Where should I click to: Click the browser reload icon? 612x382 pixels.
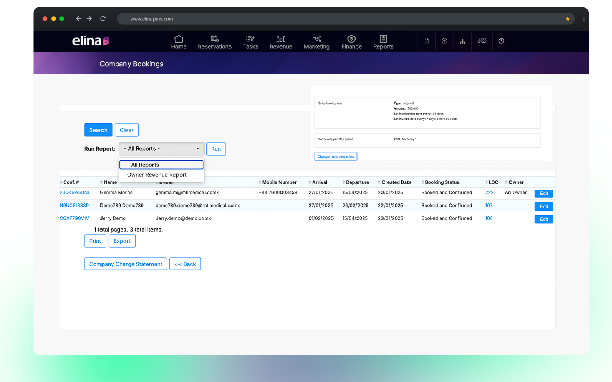tap(103, 19)
